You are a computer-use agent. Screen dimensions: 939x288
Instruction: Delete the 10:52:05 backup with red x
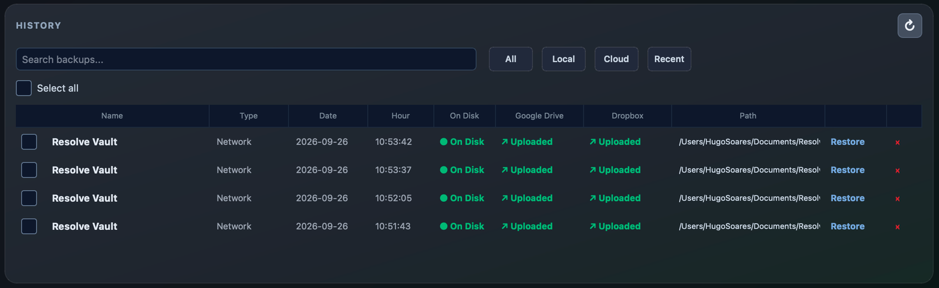(x=897, y=199)
